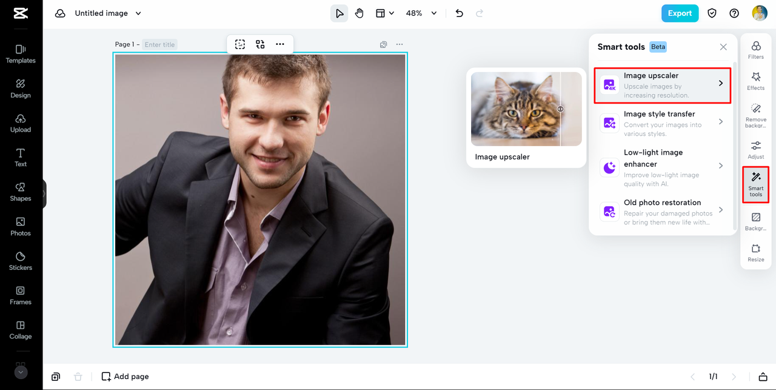This screenshot has width=776, height=390.
Task: Click the Smart tools panel heading
Action: 621,47
